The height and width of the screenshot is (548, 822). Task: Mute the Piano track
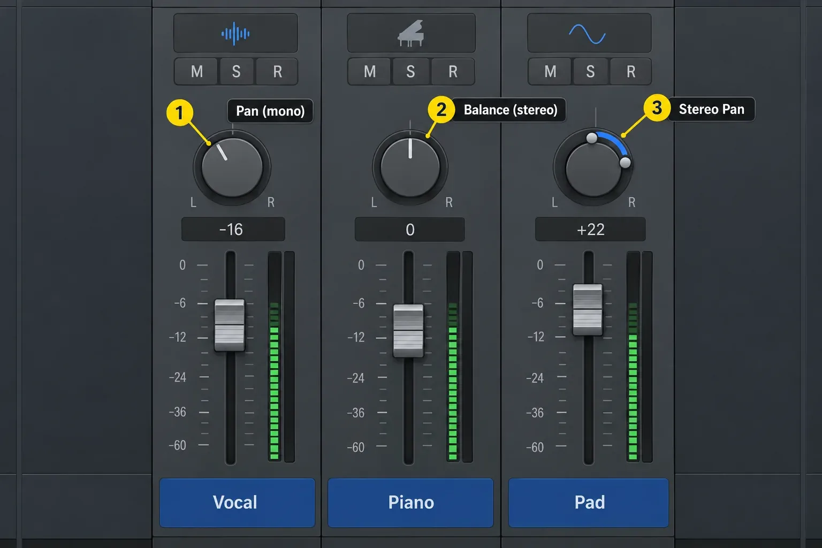click(x=370, y=72)
